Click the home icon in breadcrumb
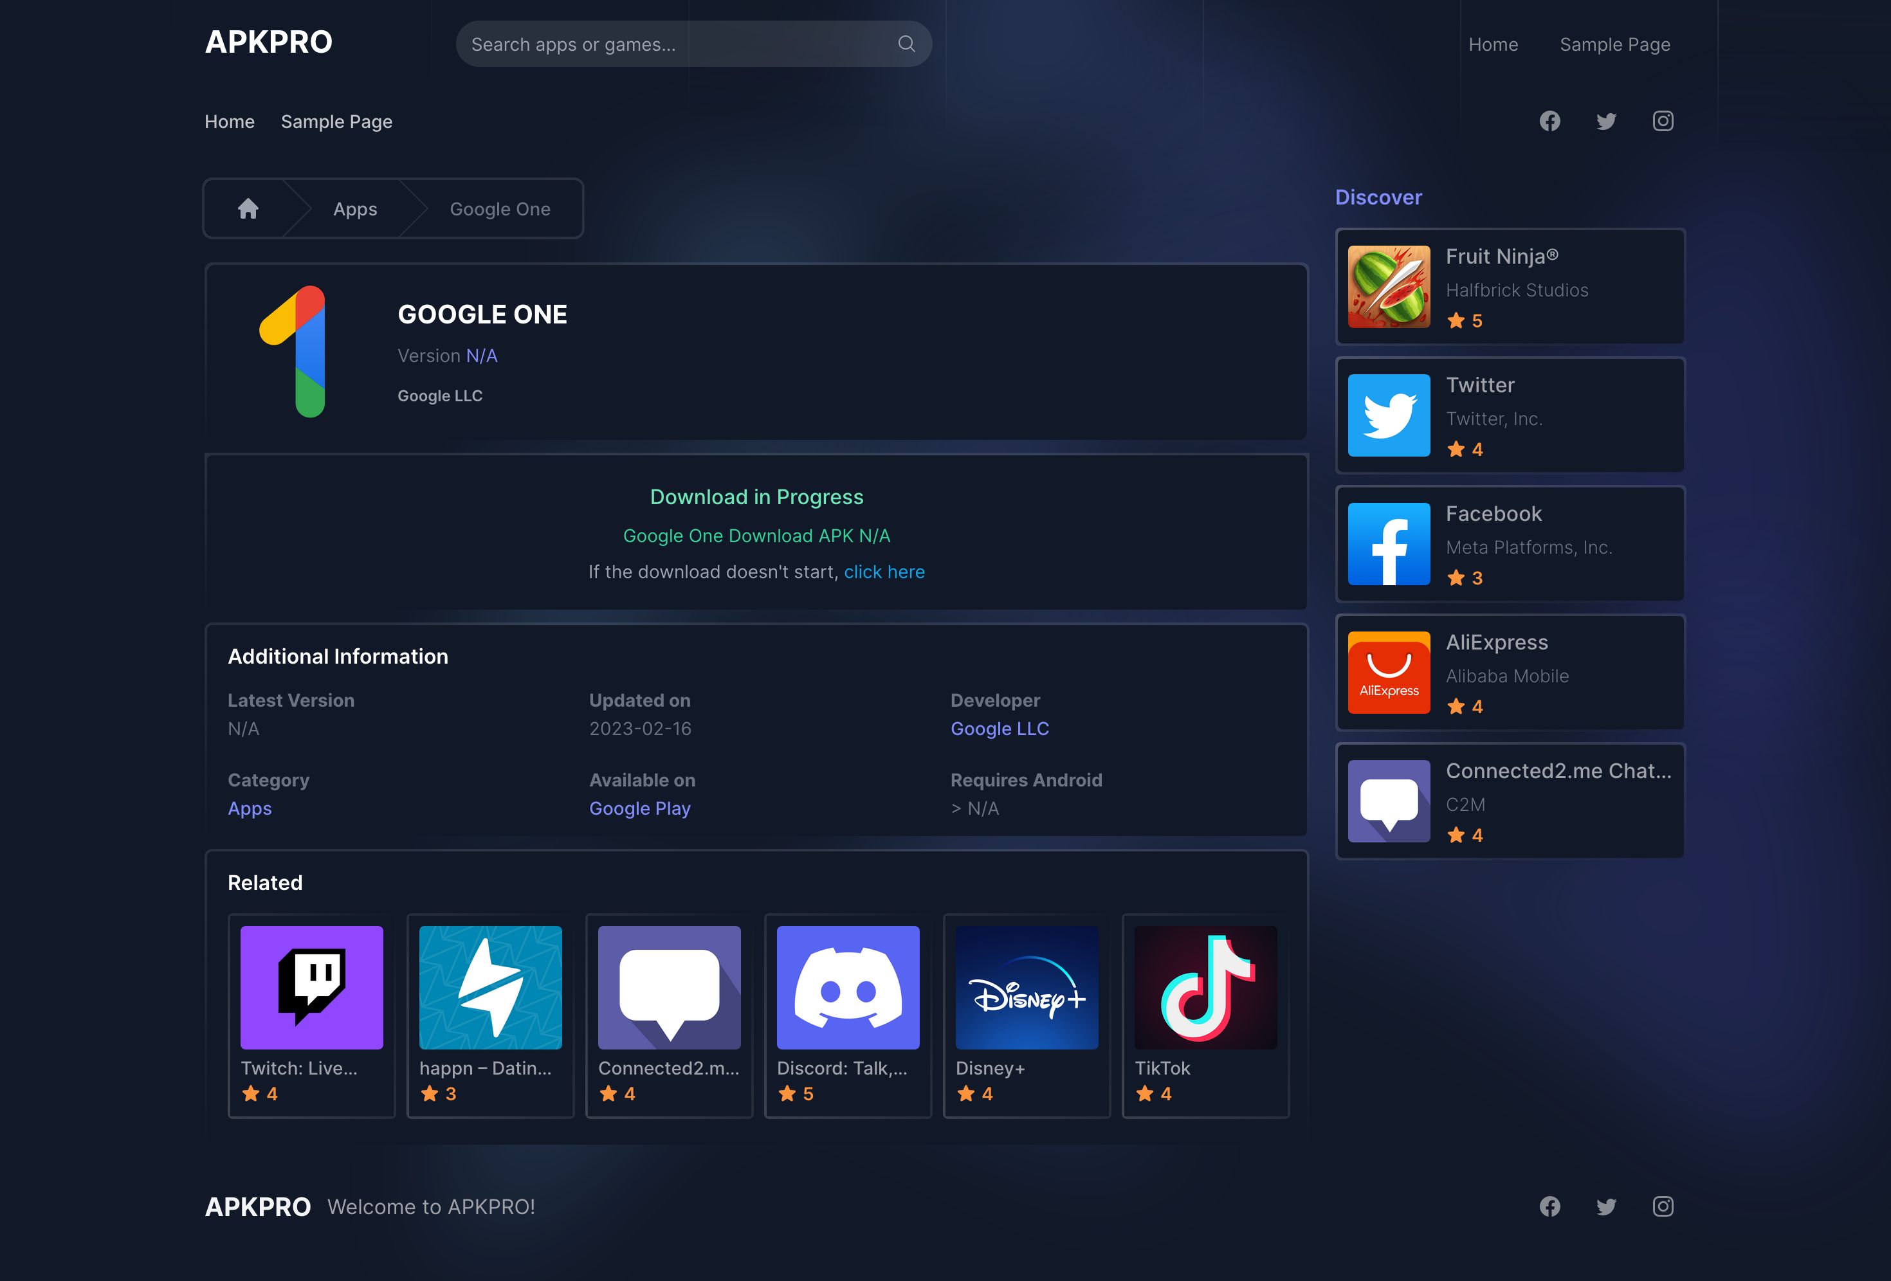The width and height of the screenshot is (1891, 1281). 248,209
